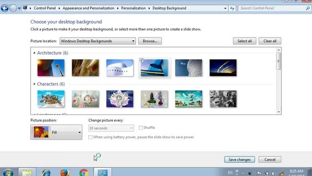This screenshot has width=312, height=176.
Task: Open the recent pages arrow beside Forward
Action: pos(19,8)
